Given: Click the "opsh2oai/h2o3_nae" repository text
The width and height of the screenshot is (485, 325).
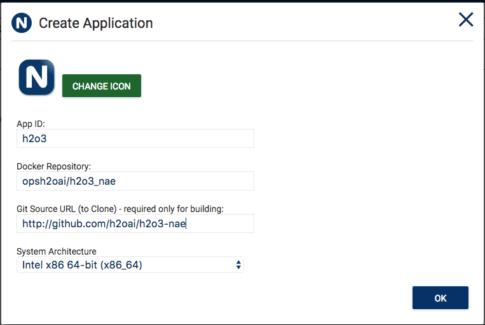Looking at the screenshot, I should click(x=69, y=181).
